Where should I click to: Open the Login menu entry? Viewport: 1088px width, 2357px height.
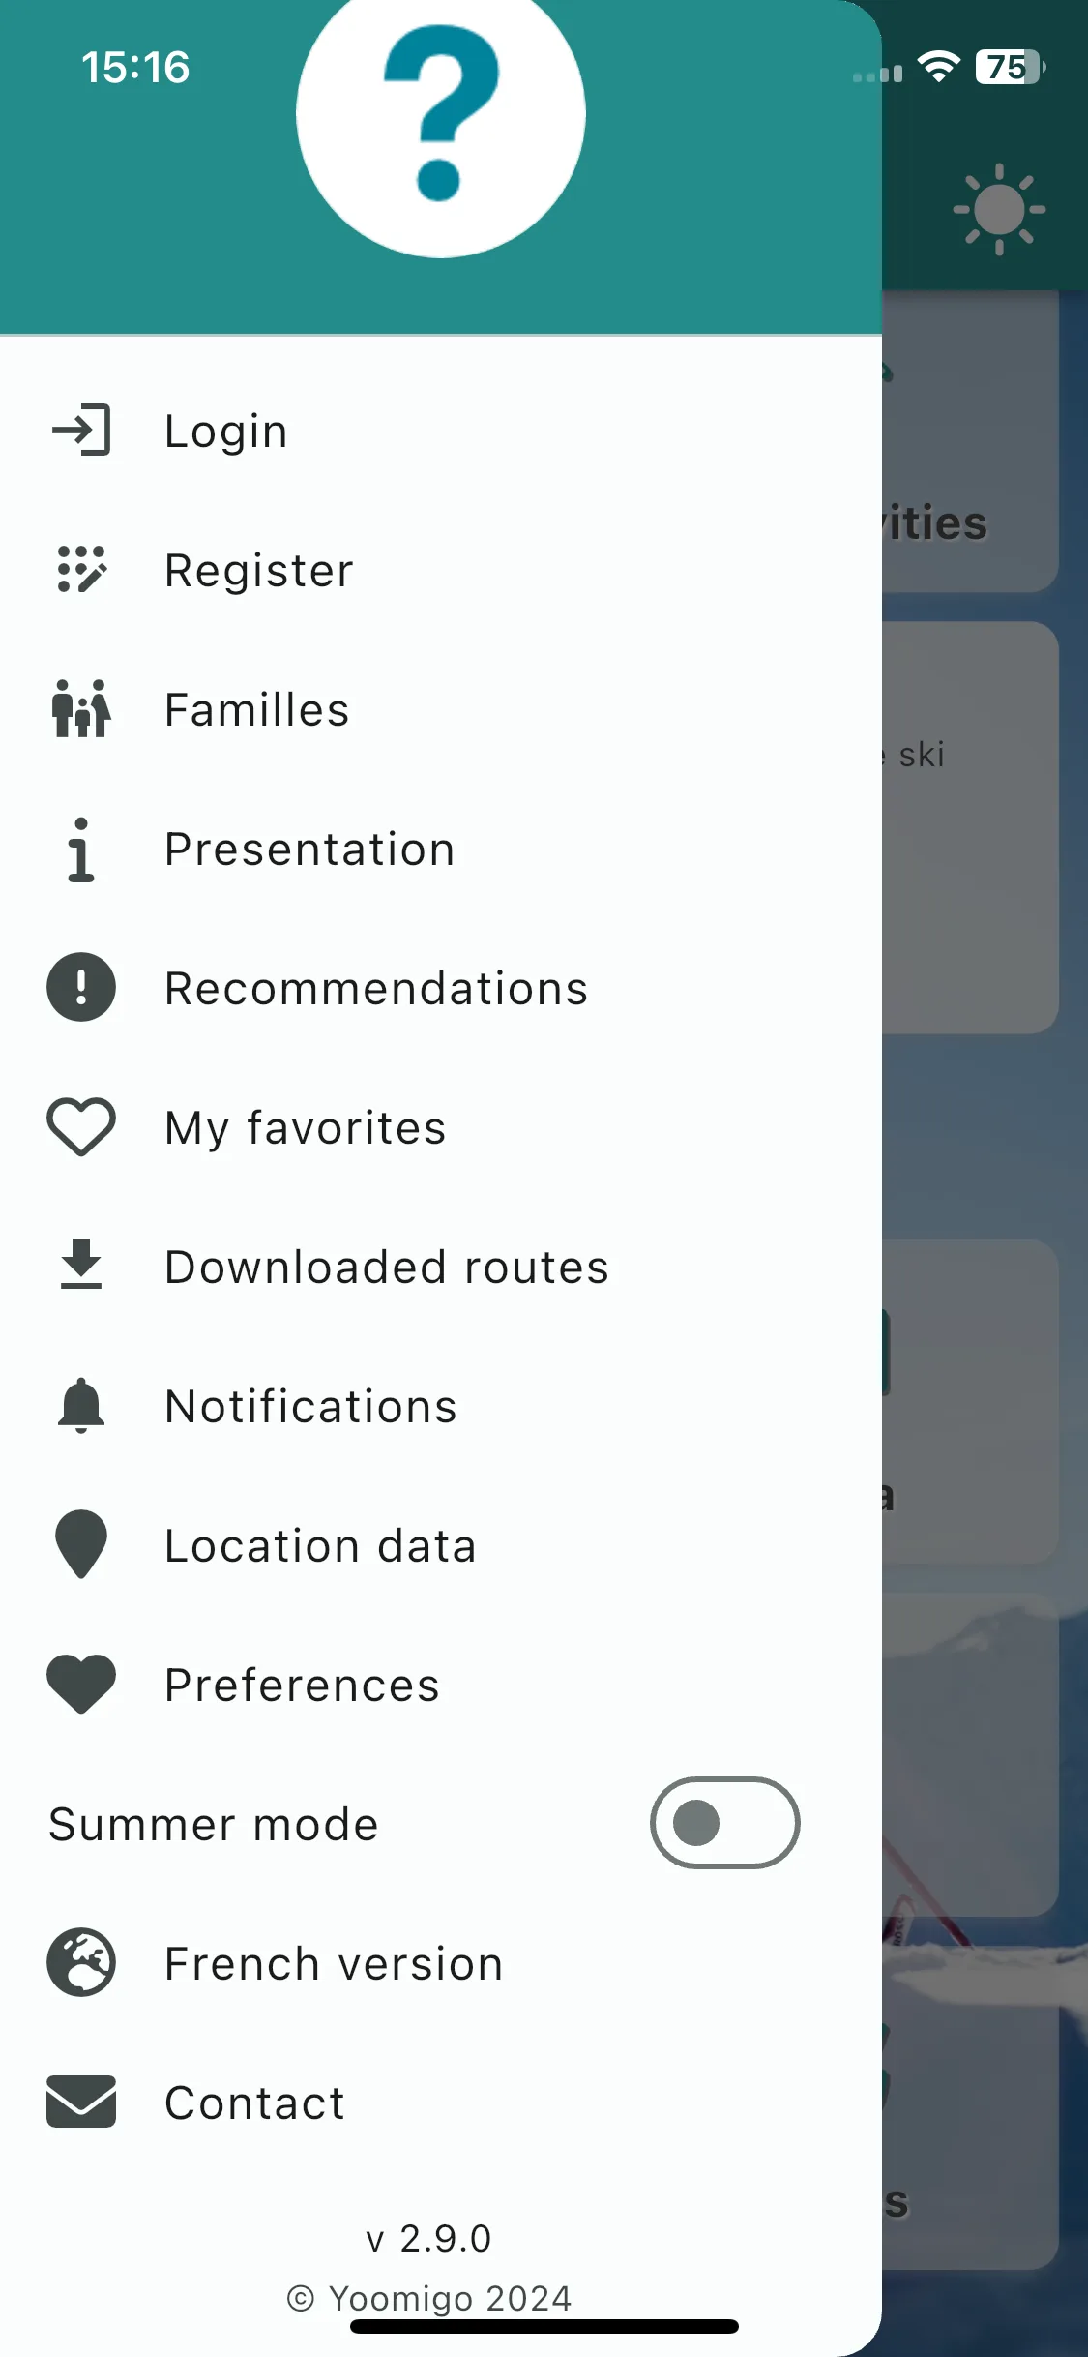(x=441, y=431)
